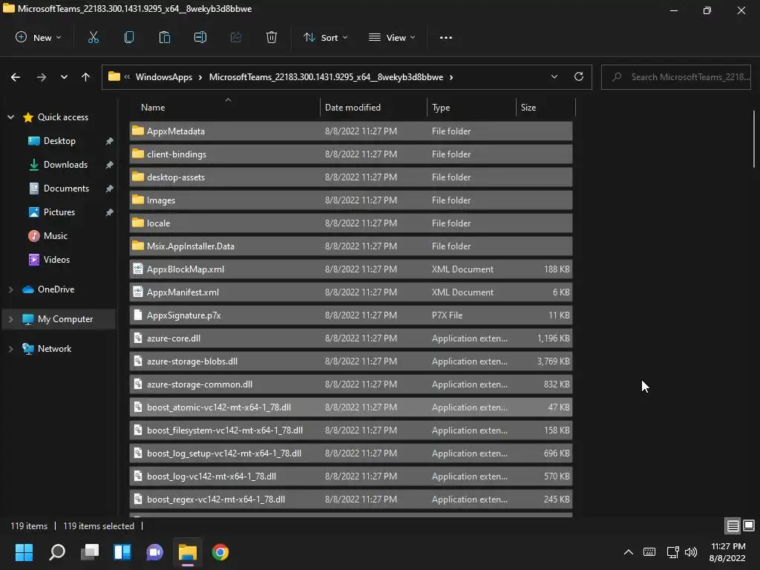Viewport: 760px width, 570px height.
Task: Select boost_log_setup-vc142-mt-x64-1_78.dll file
Action: pyautogui.click(x=351, y=453)
